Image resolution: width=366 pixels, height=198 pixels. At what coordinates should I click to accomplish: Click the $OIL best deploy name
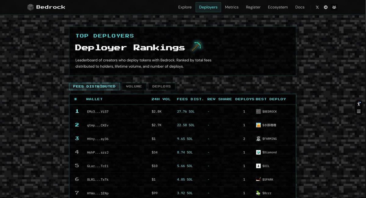(266, 166)
